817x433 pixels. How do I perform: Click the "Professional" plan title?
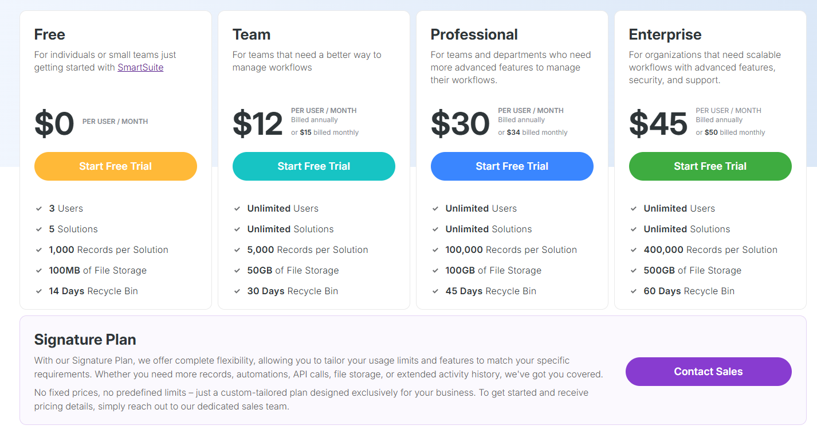click(474, 34)
